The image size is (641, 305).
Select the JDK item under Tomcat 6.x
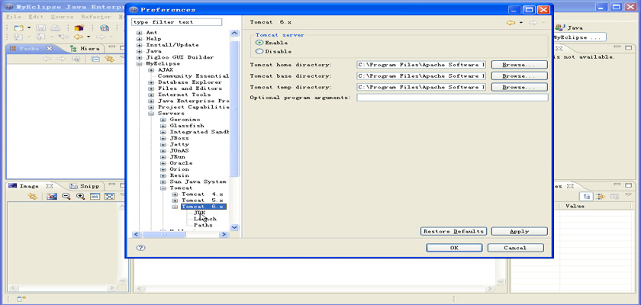[x=199, y=213]
